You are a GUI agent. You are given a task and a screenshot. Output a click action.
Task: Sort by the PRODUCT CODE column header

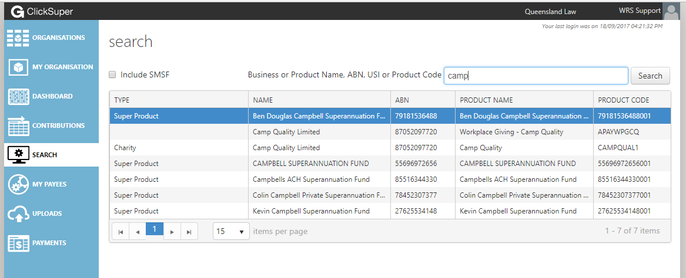pos(632,100)
